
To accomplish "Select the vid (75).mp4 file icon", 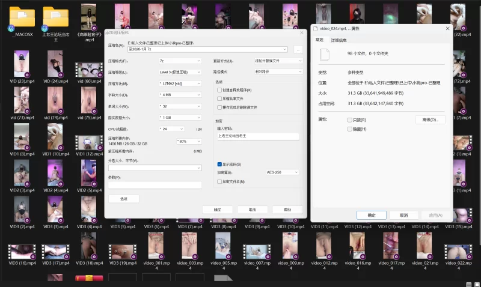I will 89,100.
